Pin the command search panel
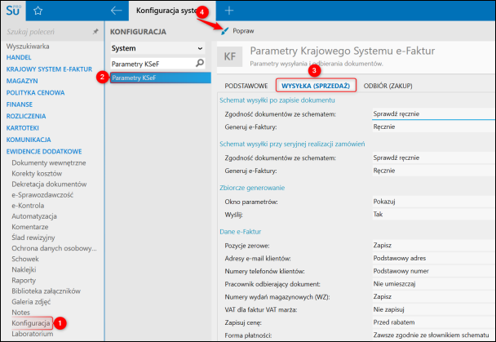 coord(95,32)
